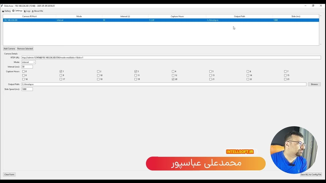The image size is (326, 183).
Task: Click the feather app icon in title bar
Action: [2, 6]
